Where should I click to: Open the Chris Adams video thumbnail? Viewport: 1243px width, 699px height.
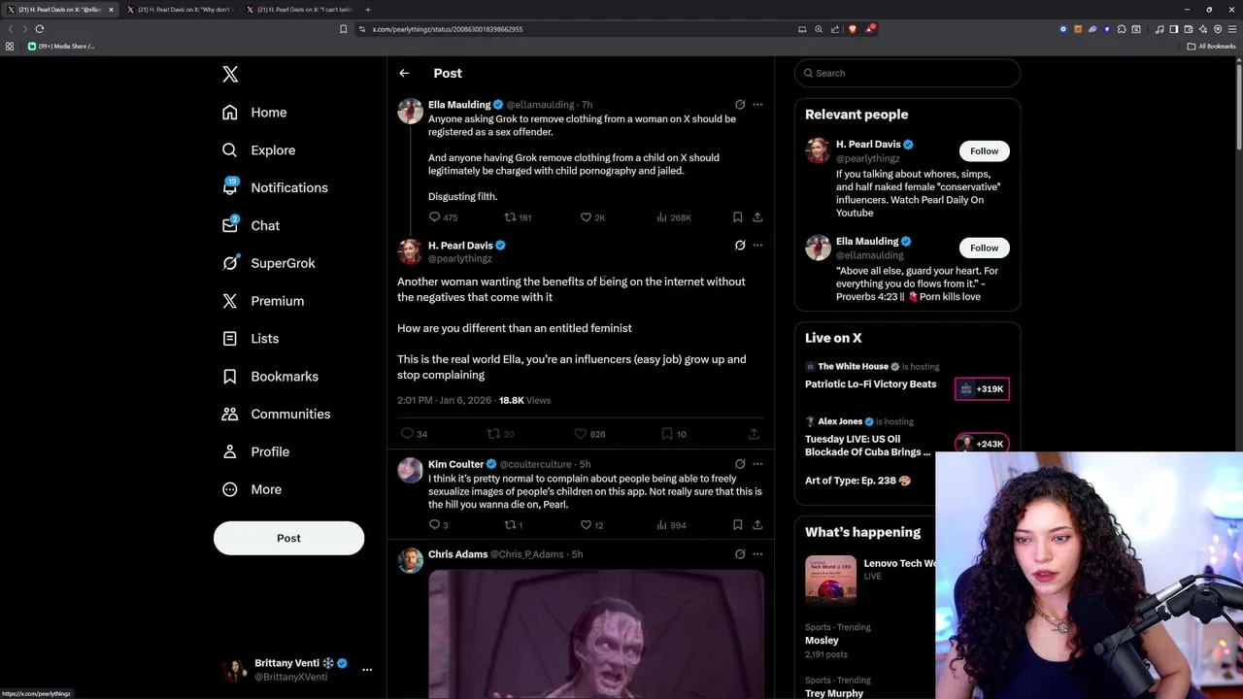click(x=596, y=634)
